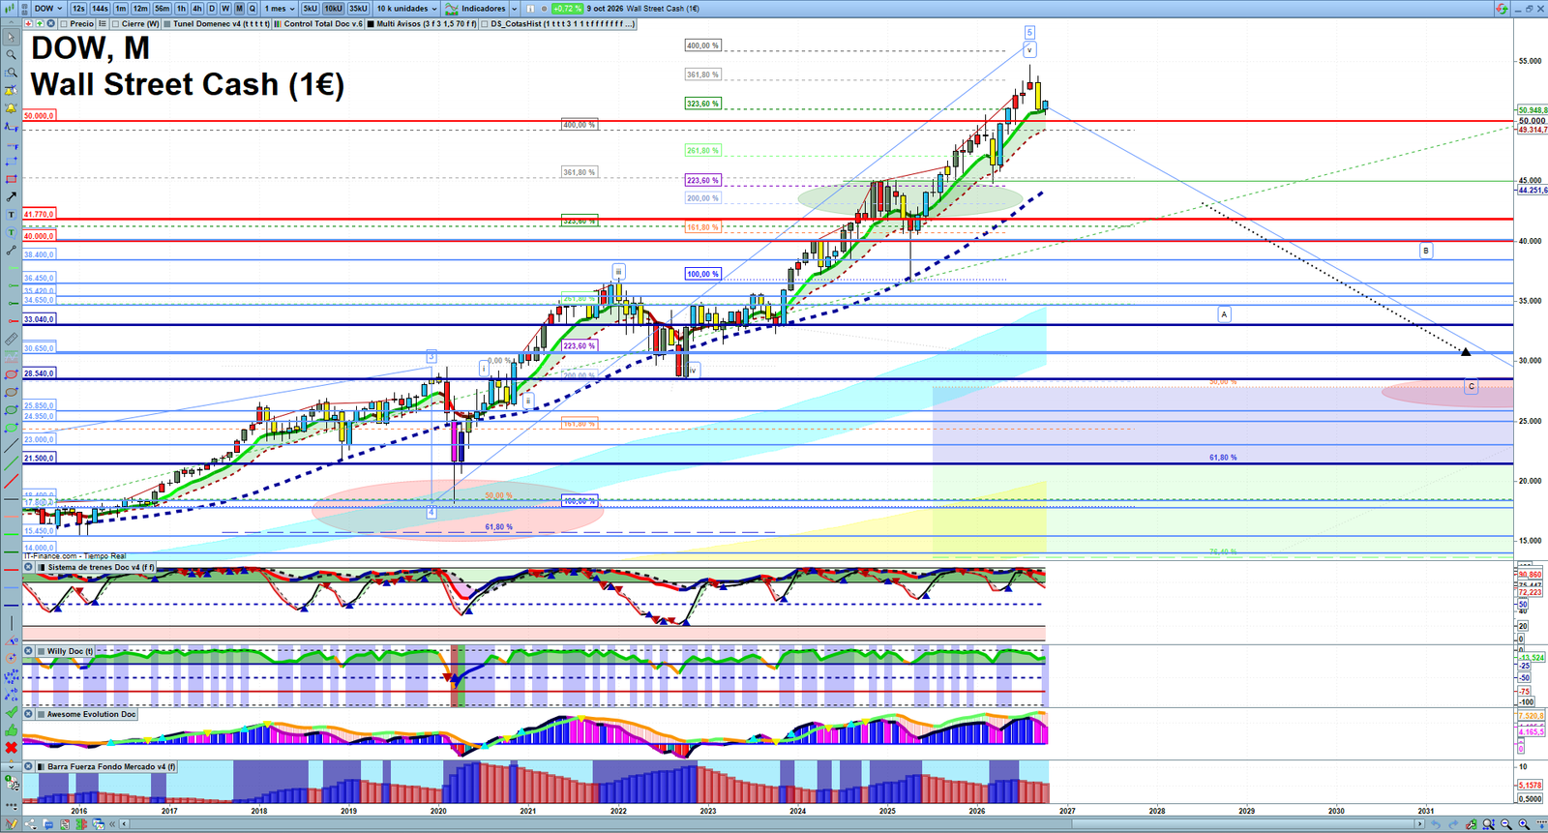The height and width of the screenshot is (833, 1548).
Task: Activate the magnifier zoom tool
Action: coord(11,55)
